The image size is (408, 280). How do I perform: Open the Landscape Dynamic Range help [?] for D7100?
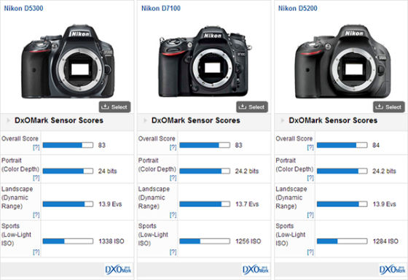[173, 215]
